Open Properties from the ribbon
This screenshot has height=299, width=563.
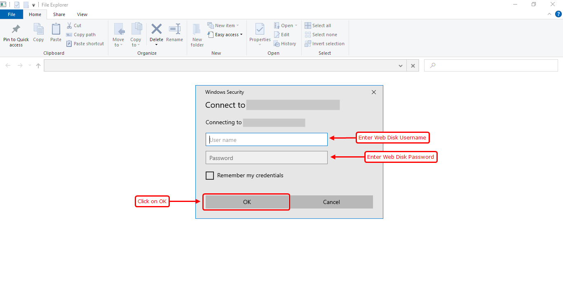coord(260,30)
